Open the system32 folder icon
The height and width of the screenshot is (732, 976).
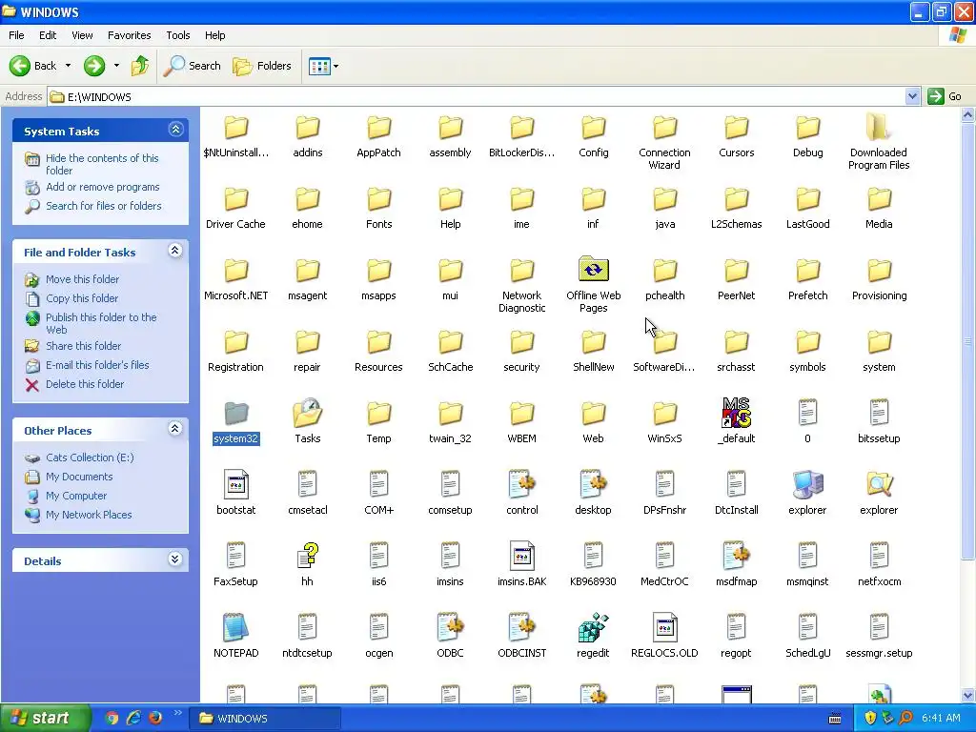tap(236, 414)
